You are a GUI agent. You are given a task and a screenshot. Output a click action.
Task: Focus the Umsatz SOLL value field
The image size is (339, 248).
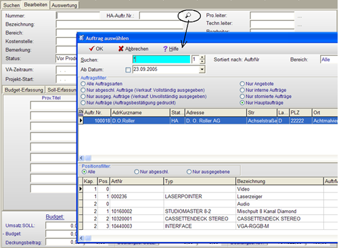pyautogui.click(x=61, y=226)
